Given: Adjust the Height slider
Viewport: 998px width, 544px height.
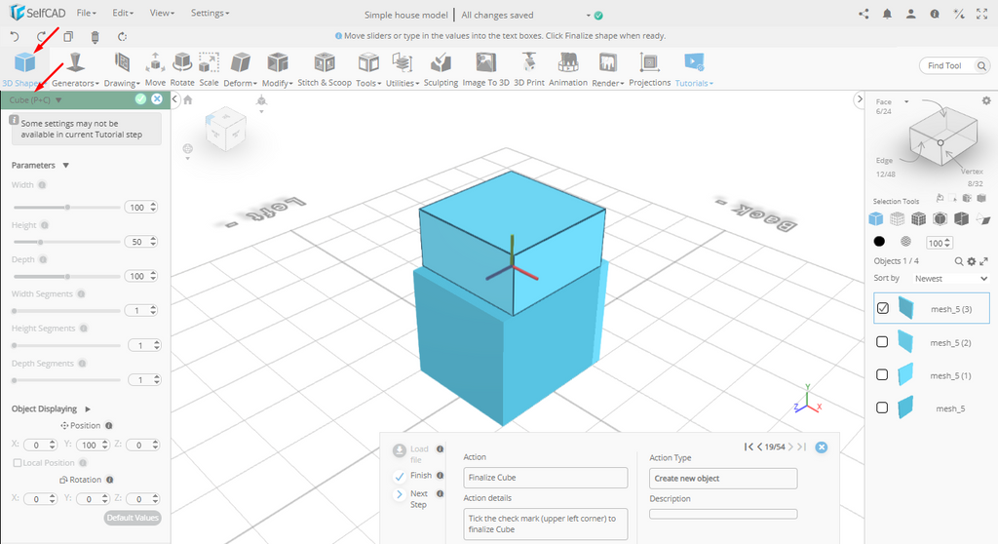Looking at the screenshot, I should tap(67, 242).
